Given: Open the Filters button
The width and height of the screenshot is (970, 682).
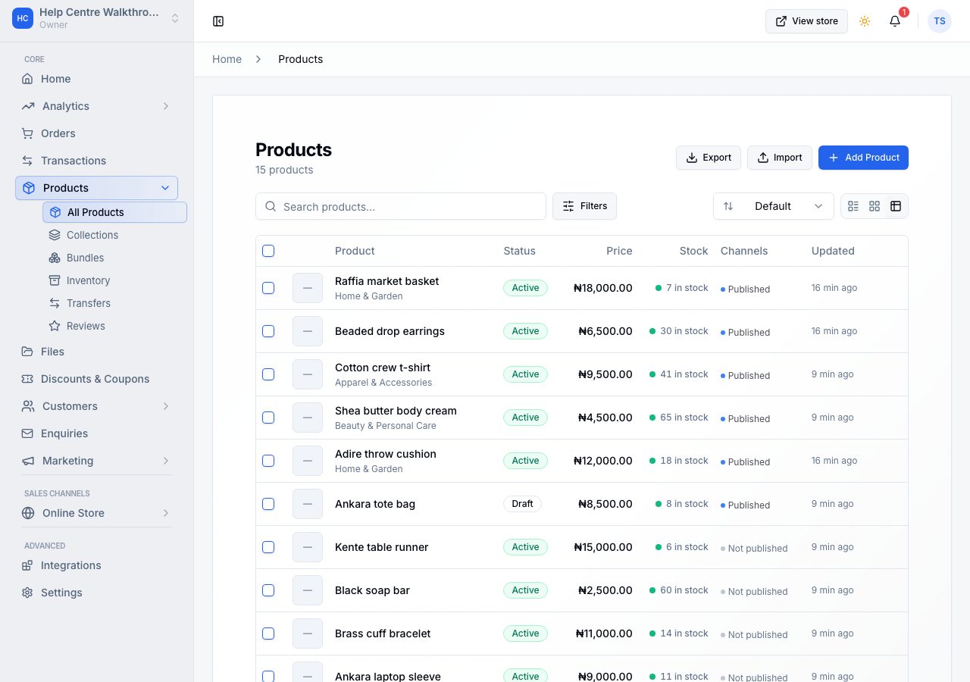Looking at the screenshot, I should (584, 206).
